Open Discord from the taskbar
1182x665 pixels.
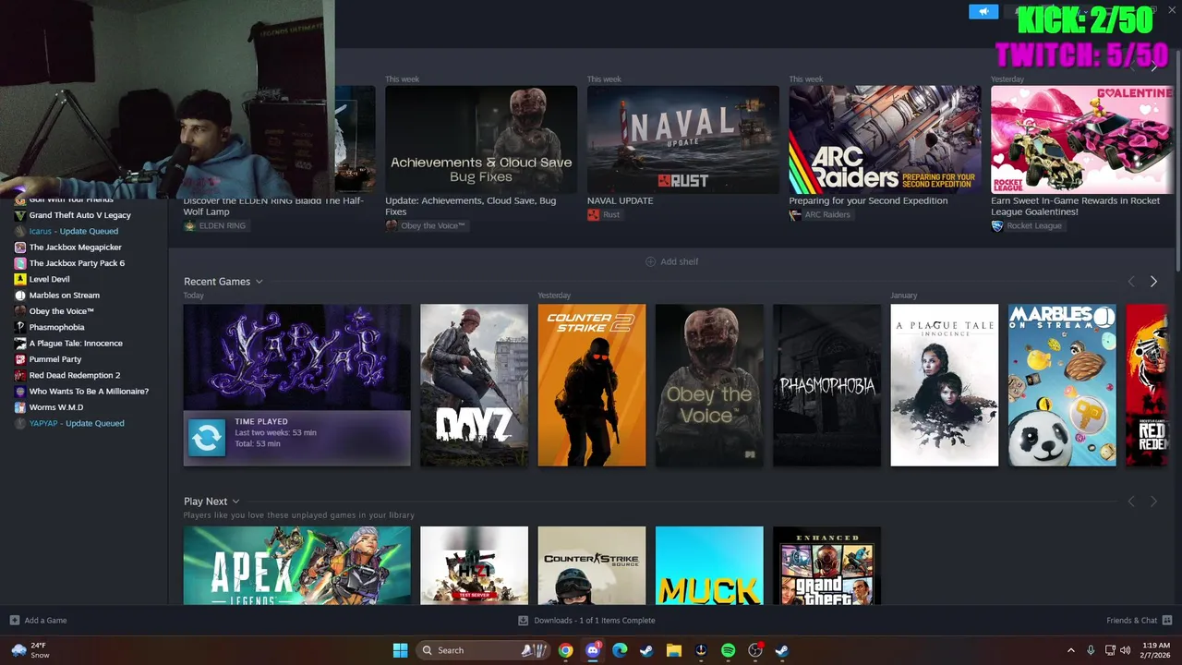593,650
